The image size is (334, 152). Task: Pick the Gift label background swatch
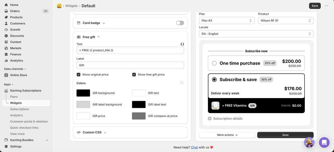point(83,104)
